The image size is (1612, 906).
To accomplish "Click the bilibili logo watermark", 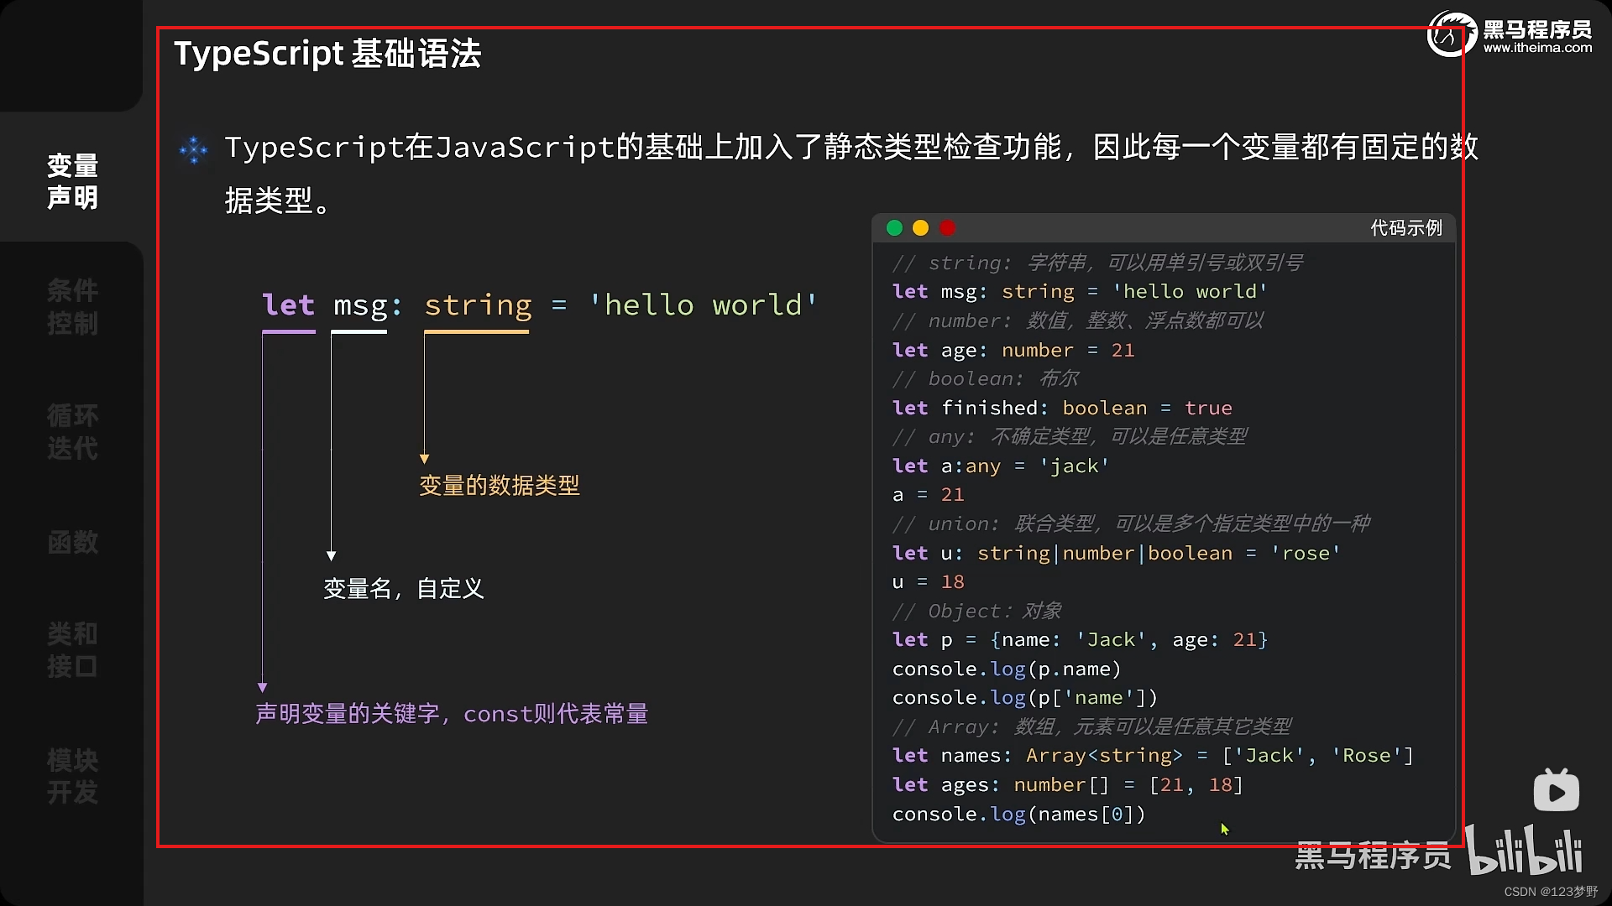I will click(1524, 851).
